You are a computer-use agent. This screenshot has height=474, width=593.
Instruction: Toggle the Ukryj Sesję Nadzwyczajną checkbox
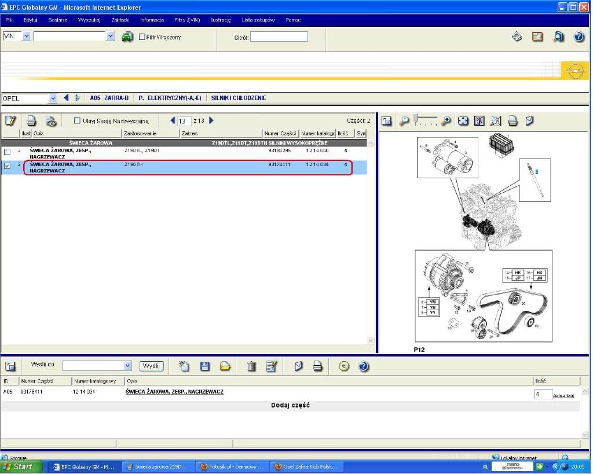click(x=77, y=120)
